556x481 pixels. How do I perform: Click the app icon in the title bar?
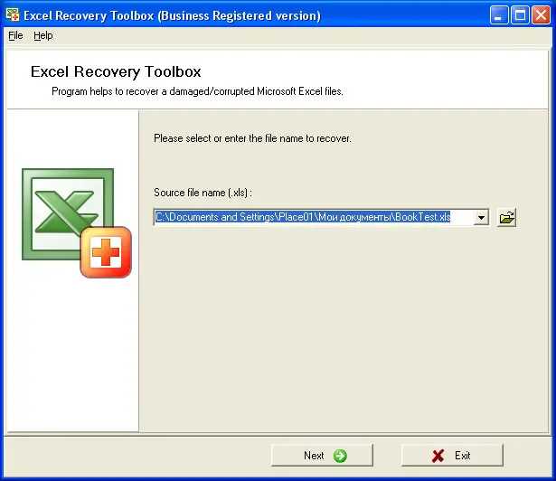(13, 14)
